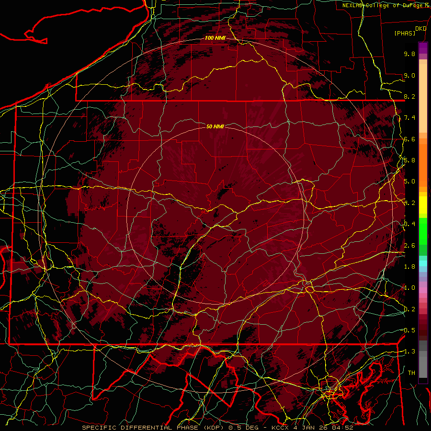This screenshot has height=431, width=431.
Task: Pick the pink segment of the colorbar
Action: tap(423, 290)
